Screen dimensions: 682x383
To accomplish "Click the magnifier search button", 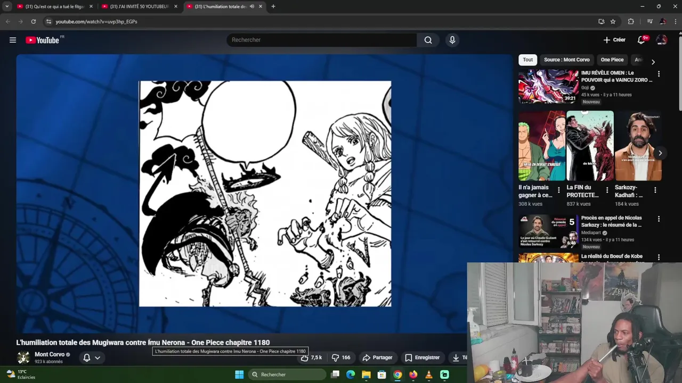I will click(x=428, y=40).
